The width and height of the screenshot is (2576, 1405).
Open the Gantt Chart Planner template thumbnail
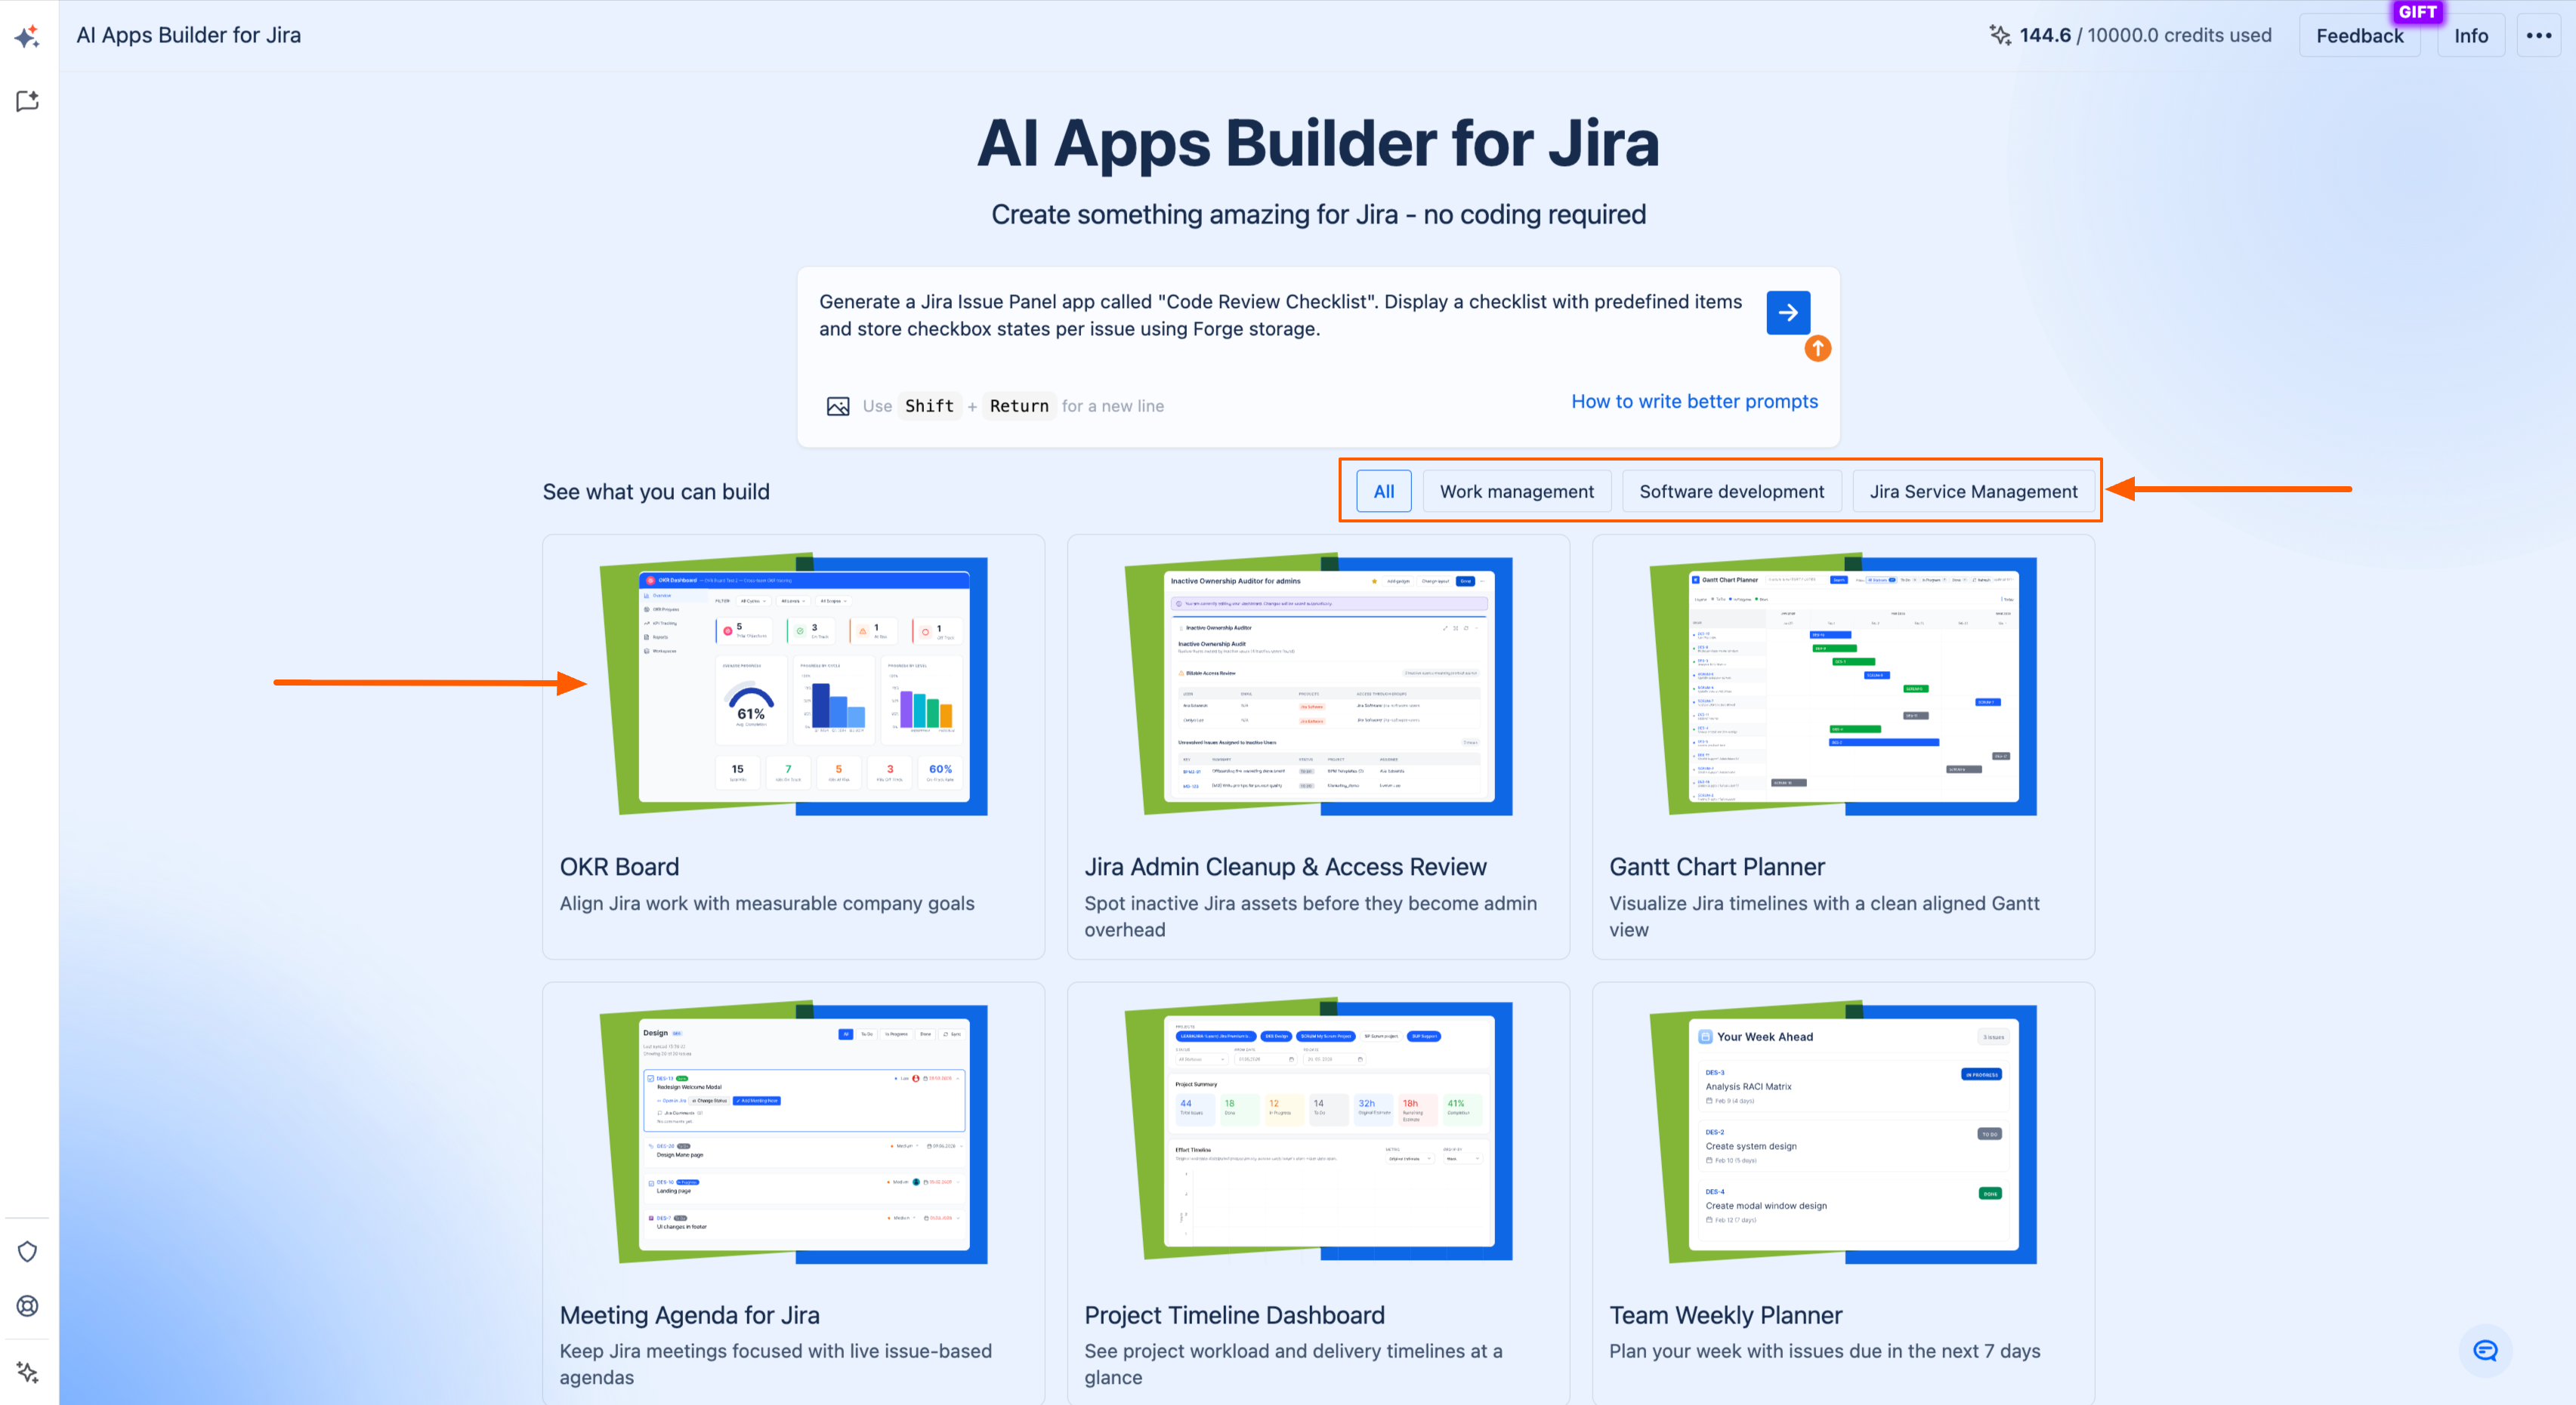click(x=1843, y=685)
